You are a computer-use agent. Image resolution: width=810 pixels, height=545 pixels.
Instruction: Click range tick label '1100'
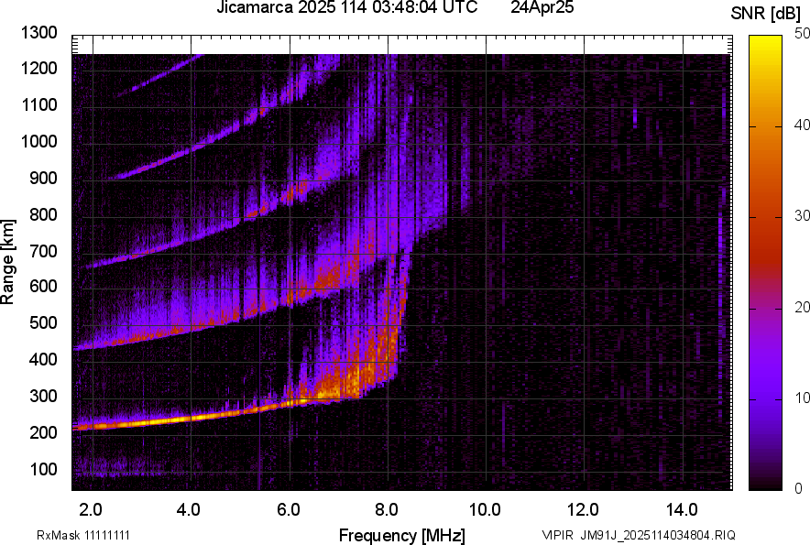(x=39, y=104)
